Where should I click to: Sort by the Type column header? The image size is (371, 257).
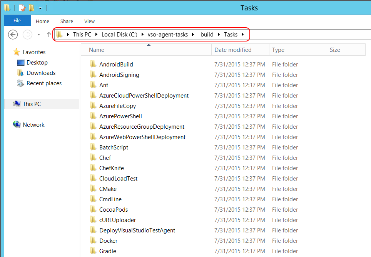298,50
